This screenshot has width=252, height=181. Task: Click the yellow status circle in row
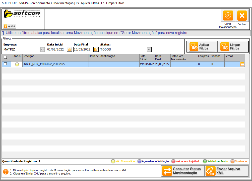click(x=17, y=64)
